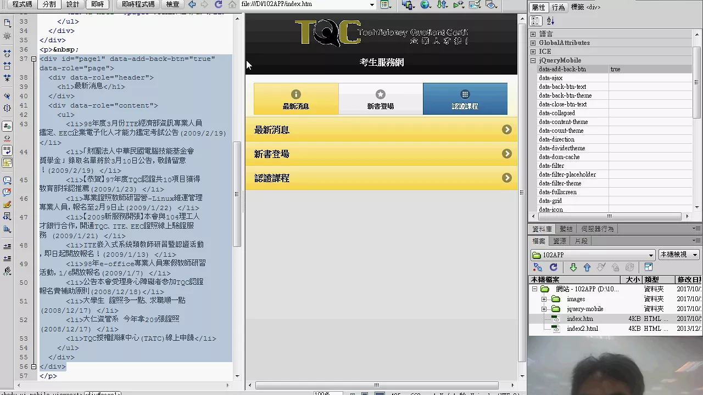
Task: Toggle the word wrap icon
Action: [7, 150]
